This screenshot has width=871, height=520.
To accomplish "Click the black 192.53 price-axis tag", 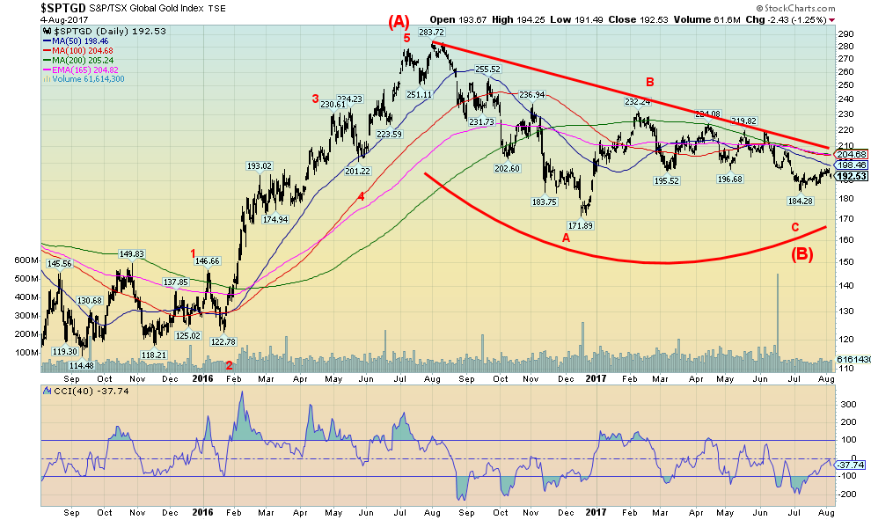I will point(851,176).
